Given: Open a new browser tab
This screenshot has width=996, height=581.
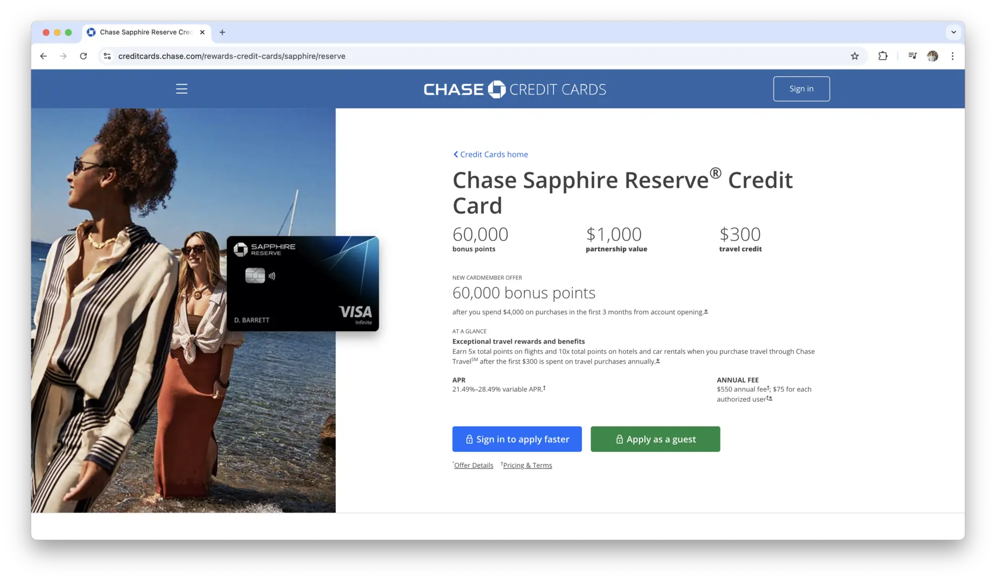Looking at the screenshot, I should 222,32.
